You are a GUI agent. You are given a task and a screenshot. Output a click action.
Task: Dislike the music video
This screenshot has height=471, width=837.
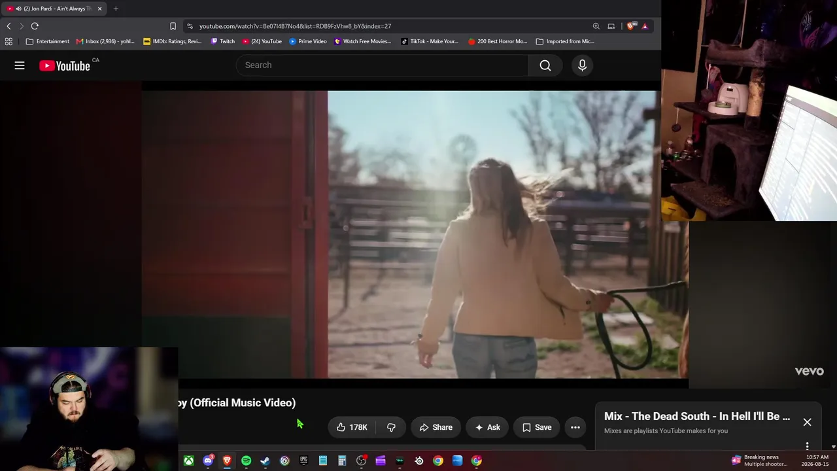391,427
